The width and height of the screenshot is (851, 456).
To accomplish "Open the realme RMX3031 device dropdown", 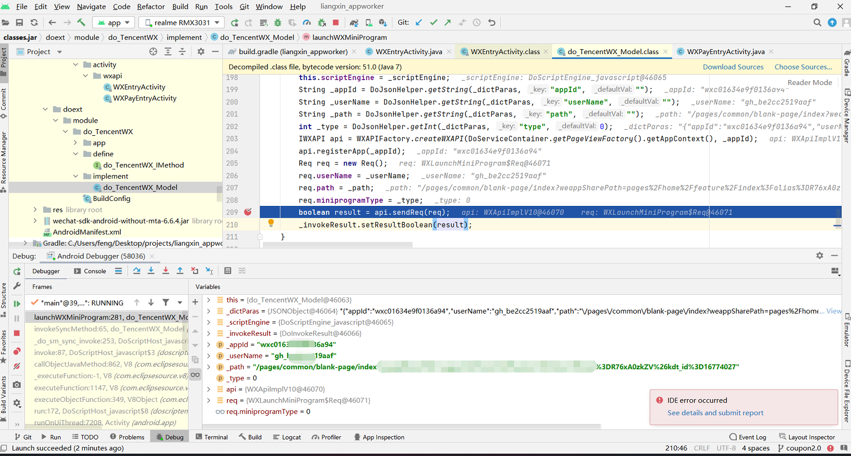I will (x=181, y=23).
